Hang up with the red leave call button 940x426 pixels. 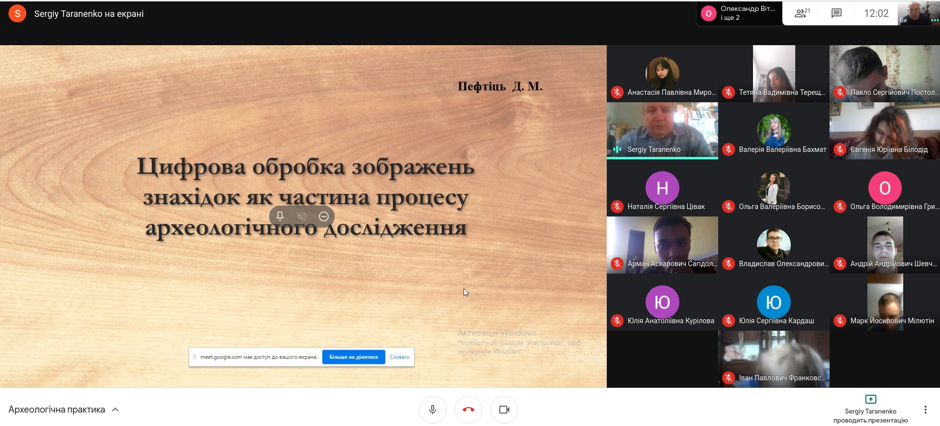469,410
